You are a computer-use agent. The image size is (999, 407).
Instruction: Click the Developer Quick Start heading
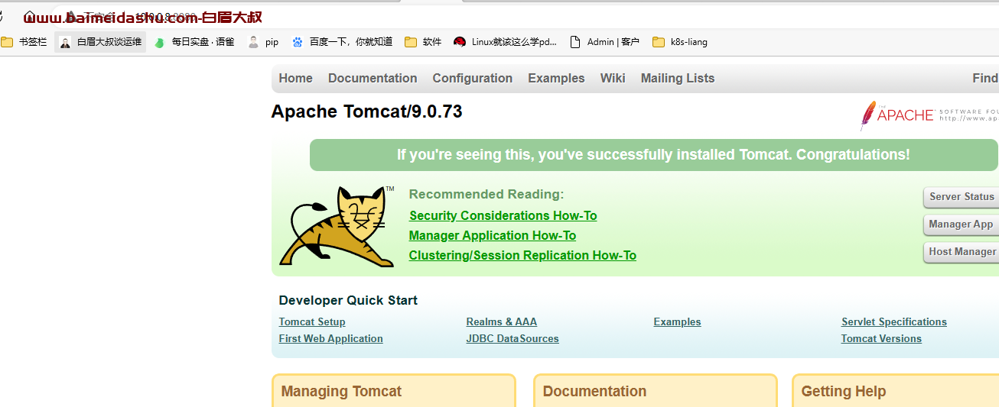click(348, 300)
